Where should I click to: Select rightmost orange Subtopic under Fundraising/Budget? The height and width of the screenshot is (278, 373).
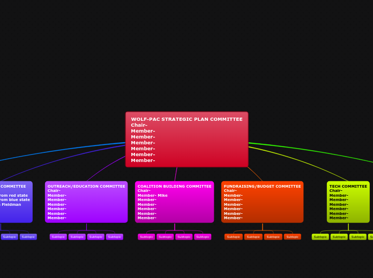click(293, 237)
